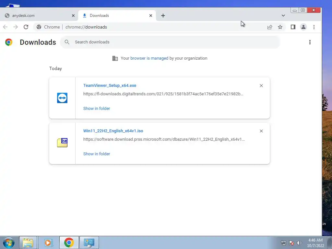The image size is (332, 249).
Task: Expand the tab search chevron
Action: click(x=283, y=16)
